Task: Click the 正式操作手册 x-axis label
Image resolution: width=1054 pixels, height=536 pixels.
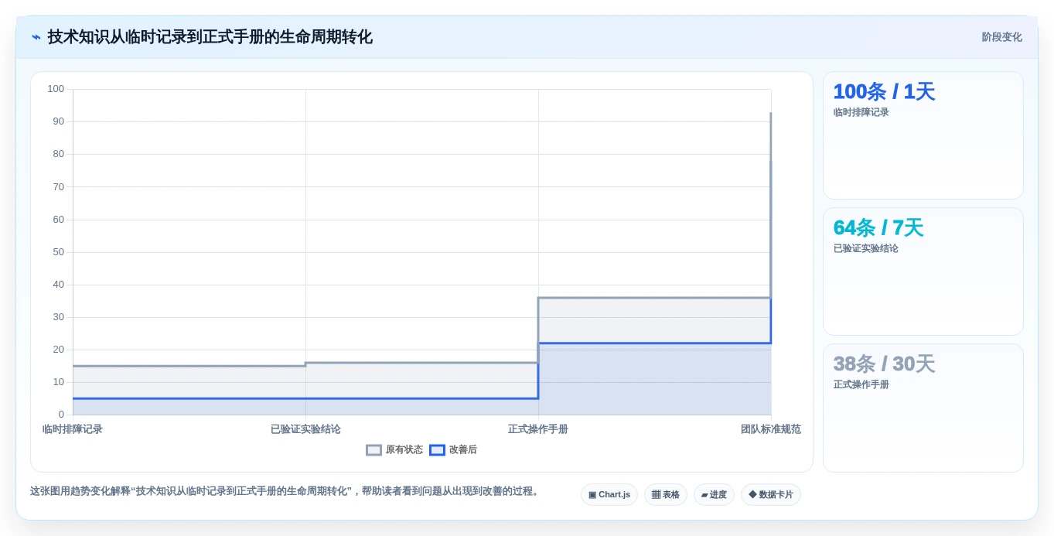Action: tap(538, 429)
